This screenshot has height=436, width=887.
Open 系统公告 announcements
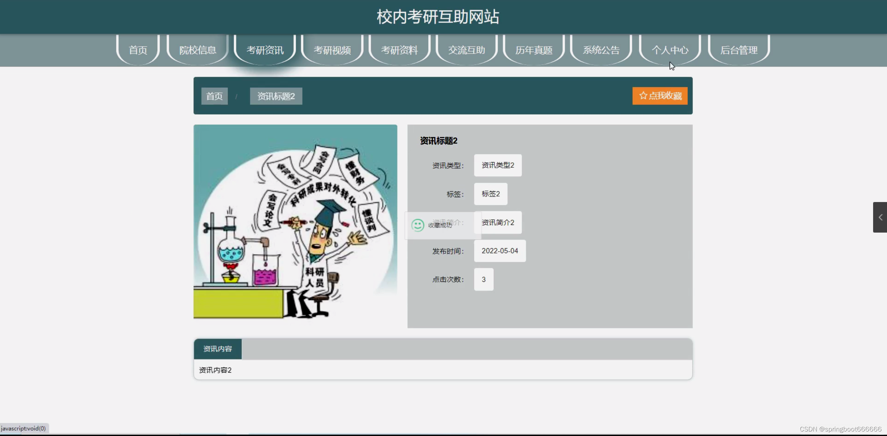pyautogui.click(x=601, y=50)
